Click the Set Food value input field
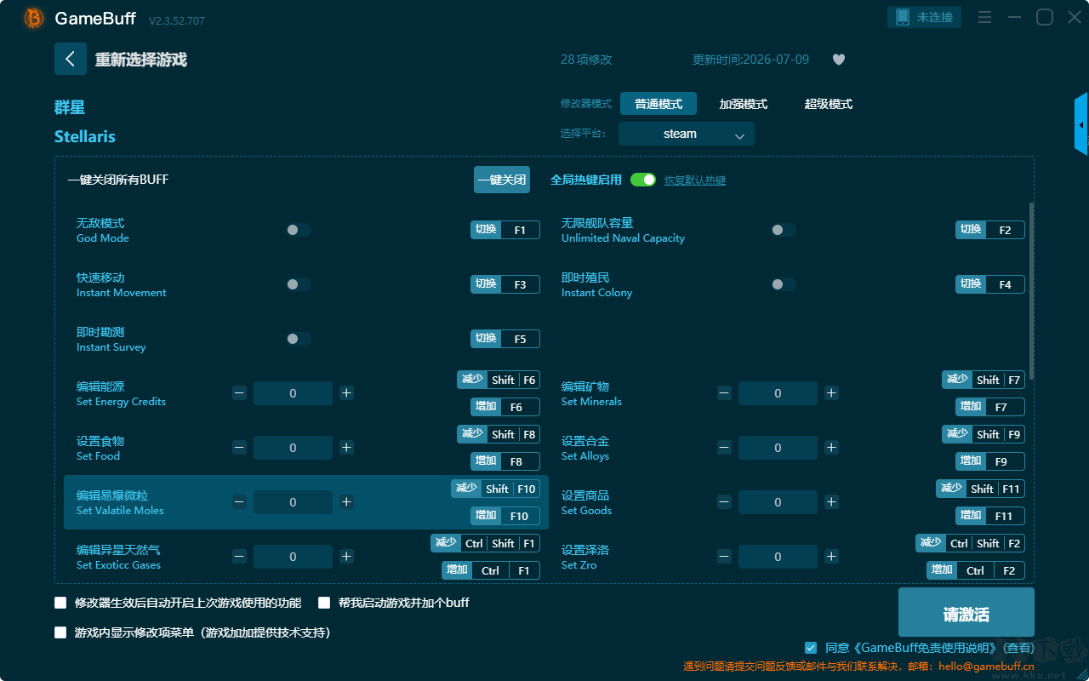Screen dimensions: 1089x681 click(293, 448)
